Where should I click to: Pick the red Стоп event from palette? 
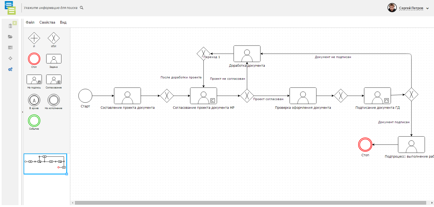pyautogui.click(x=34, y=59)
